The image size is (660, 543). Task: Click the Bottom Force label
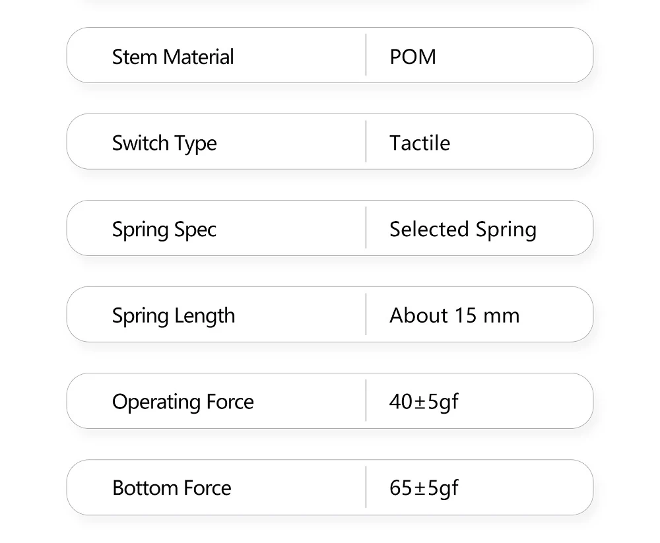pos(172,488)
